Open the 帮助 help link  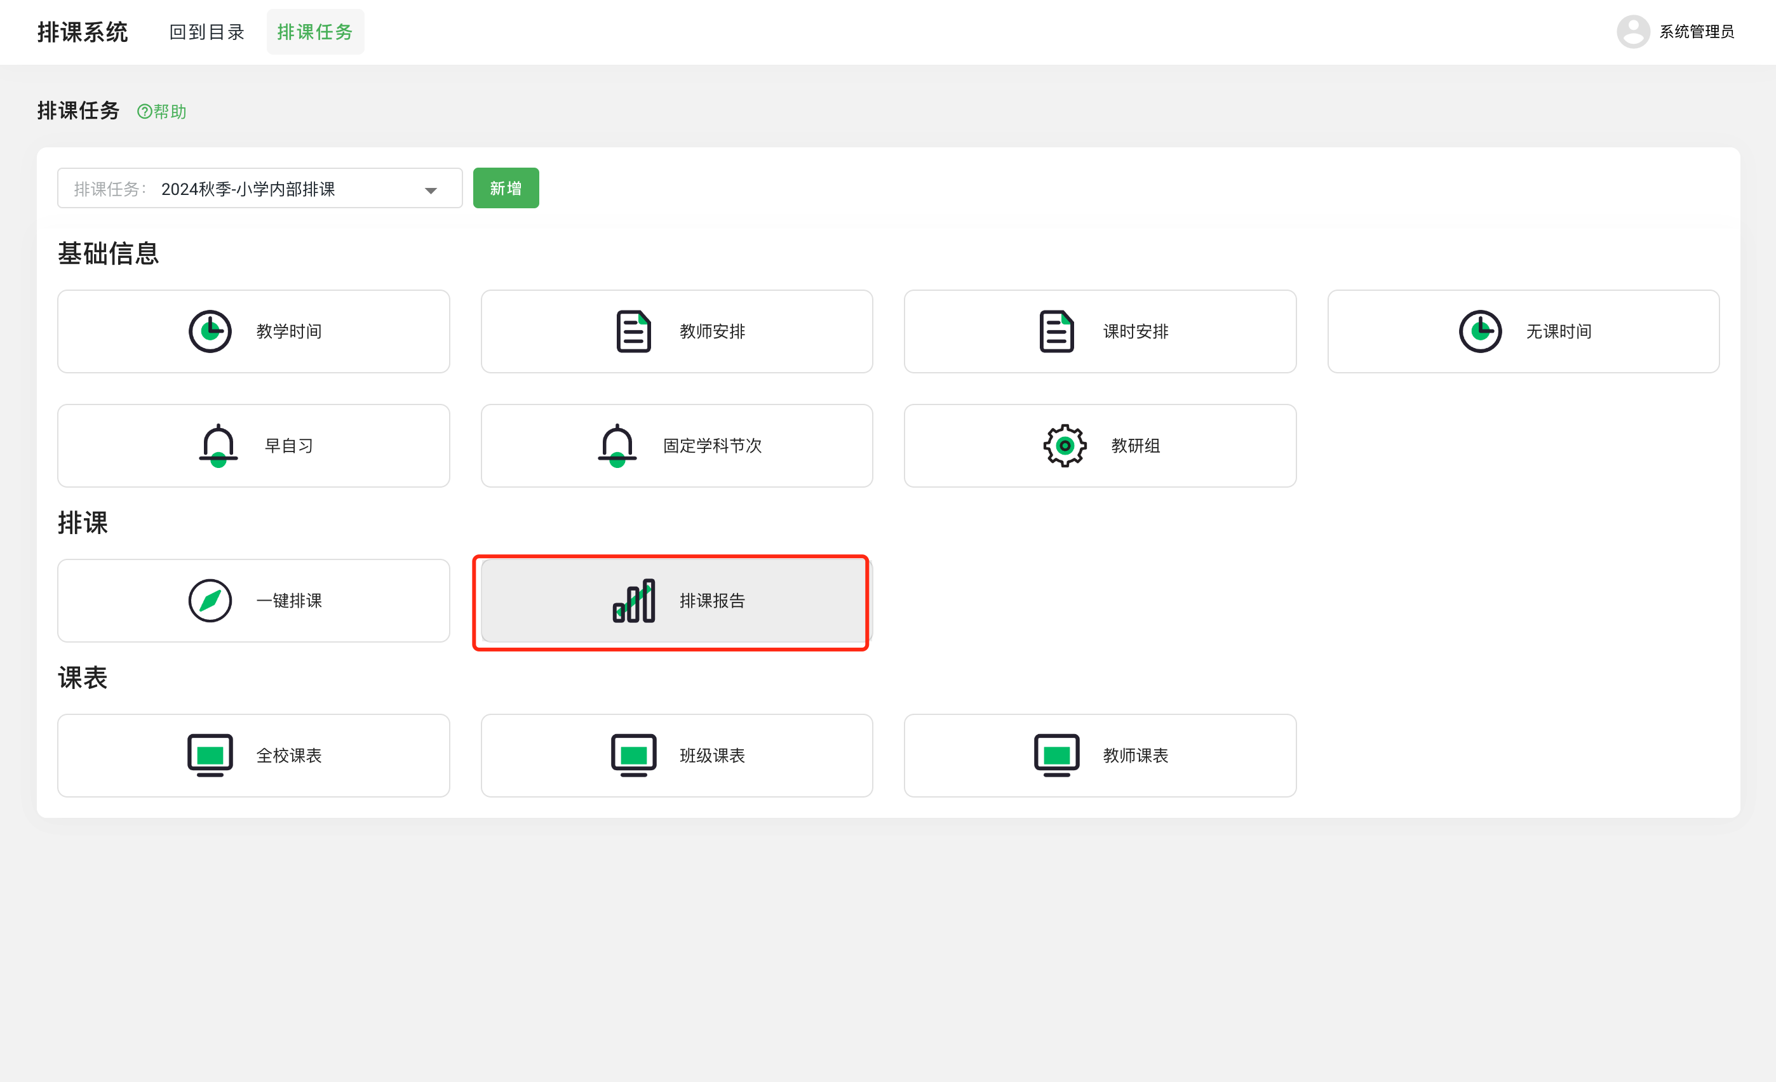coord(162,112)
